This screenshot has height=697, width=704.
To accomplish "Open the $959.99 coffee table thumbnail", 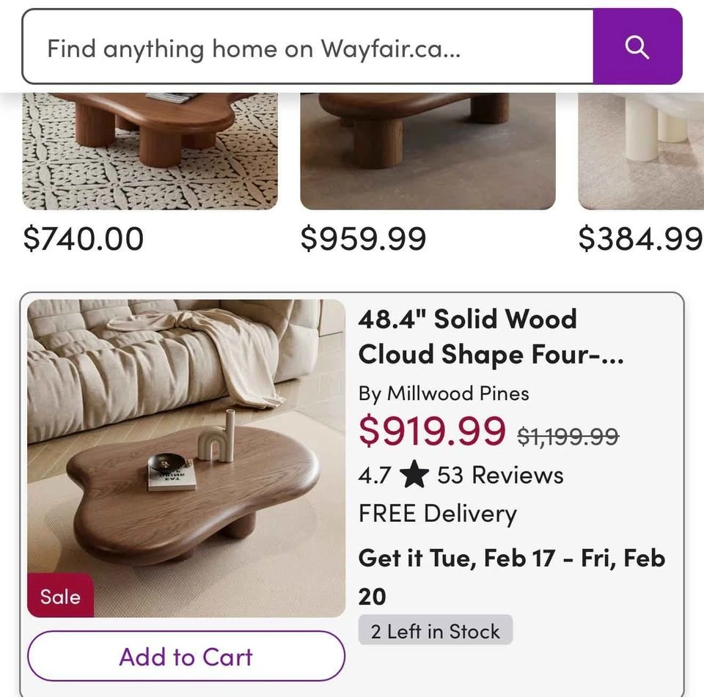I will pyautogui.click(x=428, y=151).
